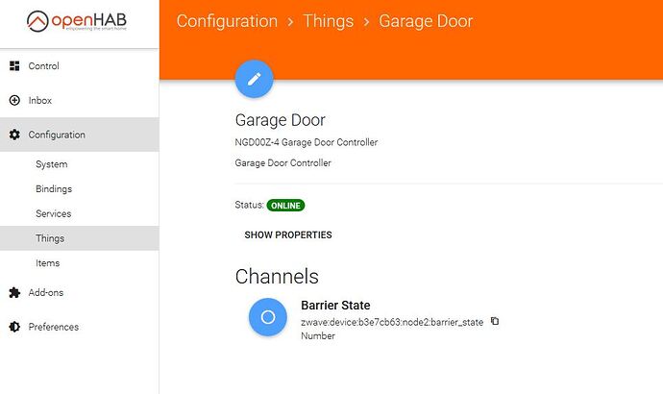Open Services configuration submenu
This screenshot has height=394, width=663.
pyautogui.click(x=80, y=213)
